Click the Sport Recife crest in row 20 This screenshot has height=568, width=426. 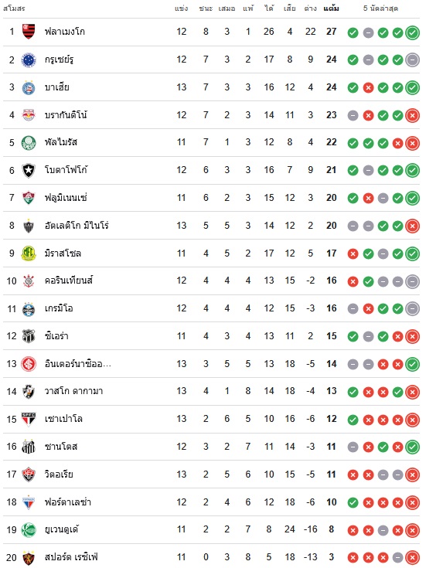[x=29, y=557]
